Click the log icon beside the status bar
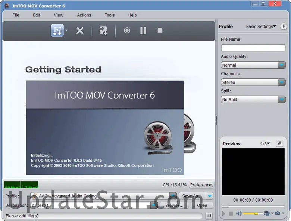291x221 pixels. click(209, 216)
